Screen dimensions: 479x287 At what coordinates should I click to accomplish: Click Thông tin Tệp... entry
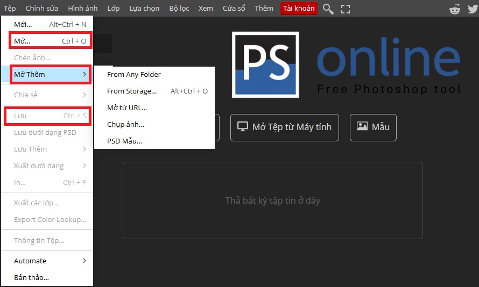click(x=47, y=240)
